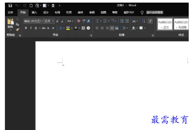Center the text

click(x=102, y=28)
